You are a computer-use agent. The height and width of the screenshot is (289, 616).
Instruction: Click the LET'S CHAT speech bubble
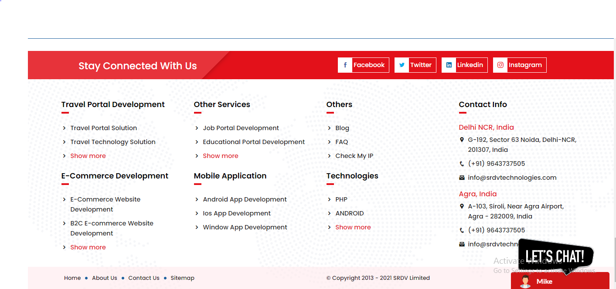(x=554, y=255)
